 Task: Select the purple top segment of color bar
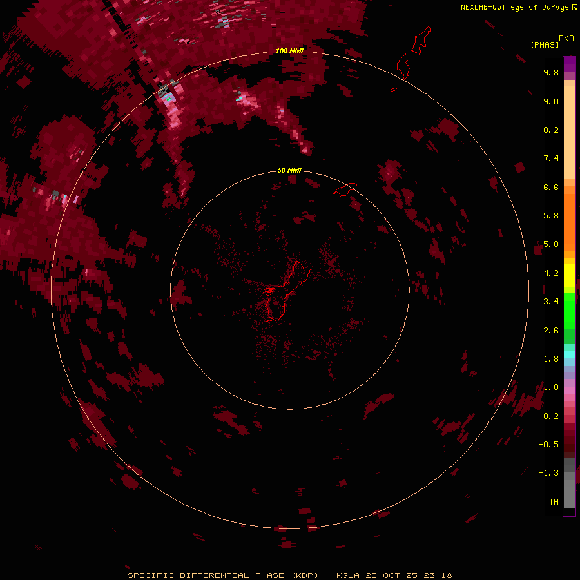pyautogui.click(x=569, y=64)
